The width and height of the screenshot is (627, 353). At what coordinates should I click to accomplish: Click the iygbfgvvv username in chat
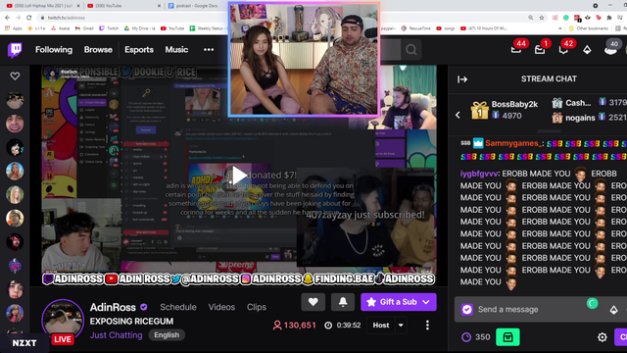479,174
